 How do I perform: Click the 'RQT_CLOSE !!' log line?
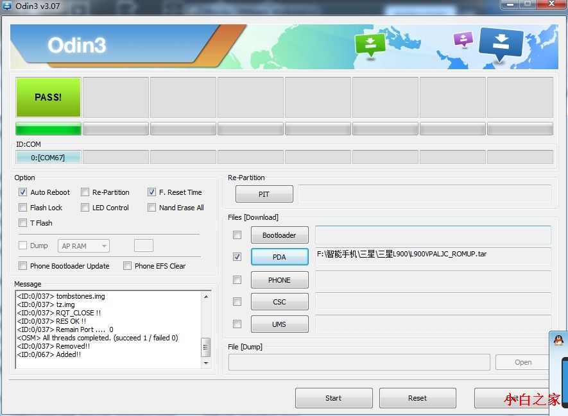58,313
